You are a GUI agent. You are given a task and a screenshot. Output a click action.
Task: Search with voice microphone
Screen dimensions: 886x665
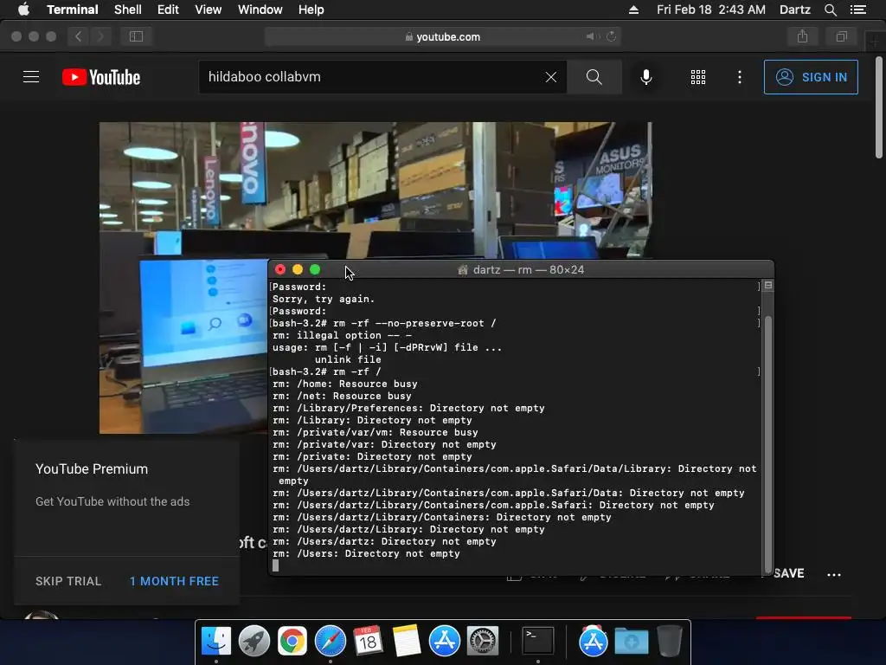click(645, 77)
